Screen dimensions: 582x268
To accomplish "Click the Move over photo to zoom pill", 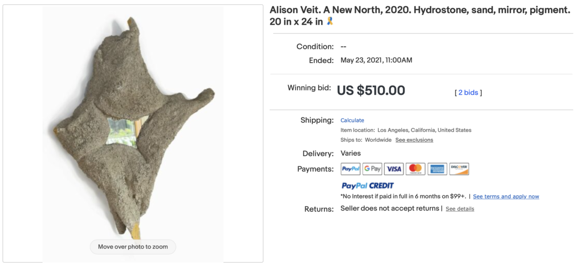I will [132, 247].
